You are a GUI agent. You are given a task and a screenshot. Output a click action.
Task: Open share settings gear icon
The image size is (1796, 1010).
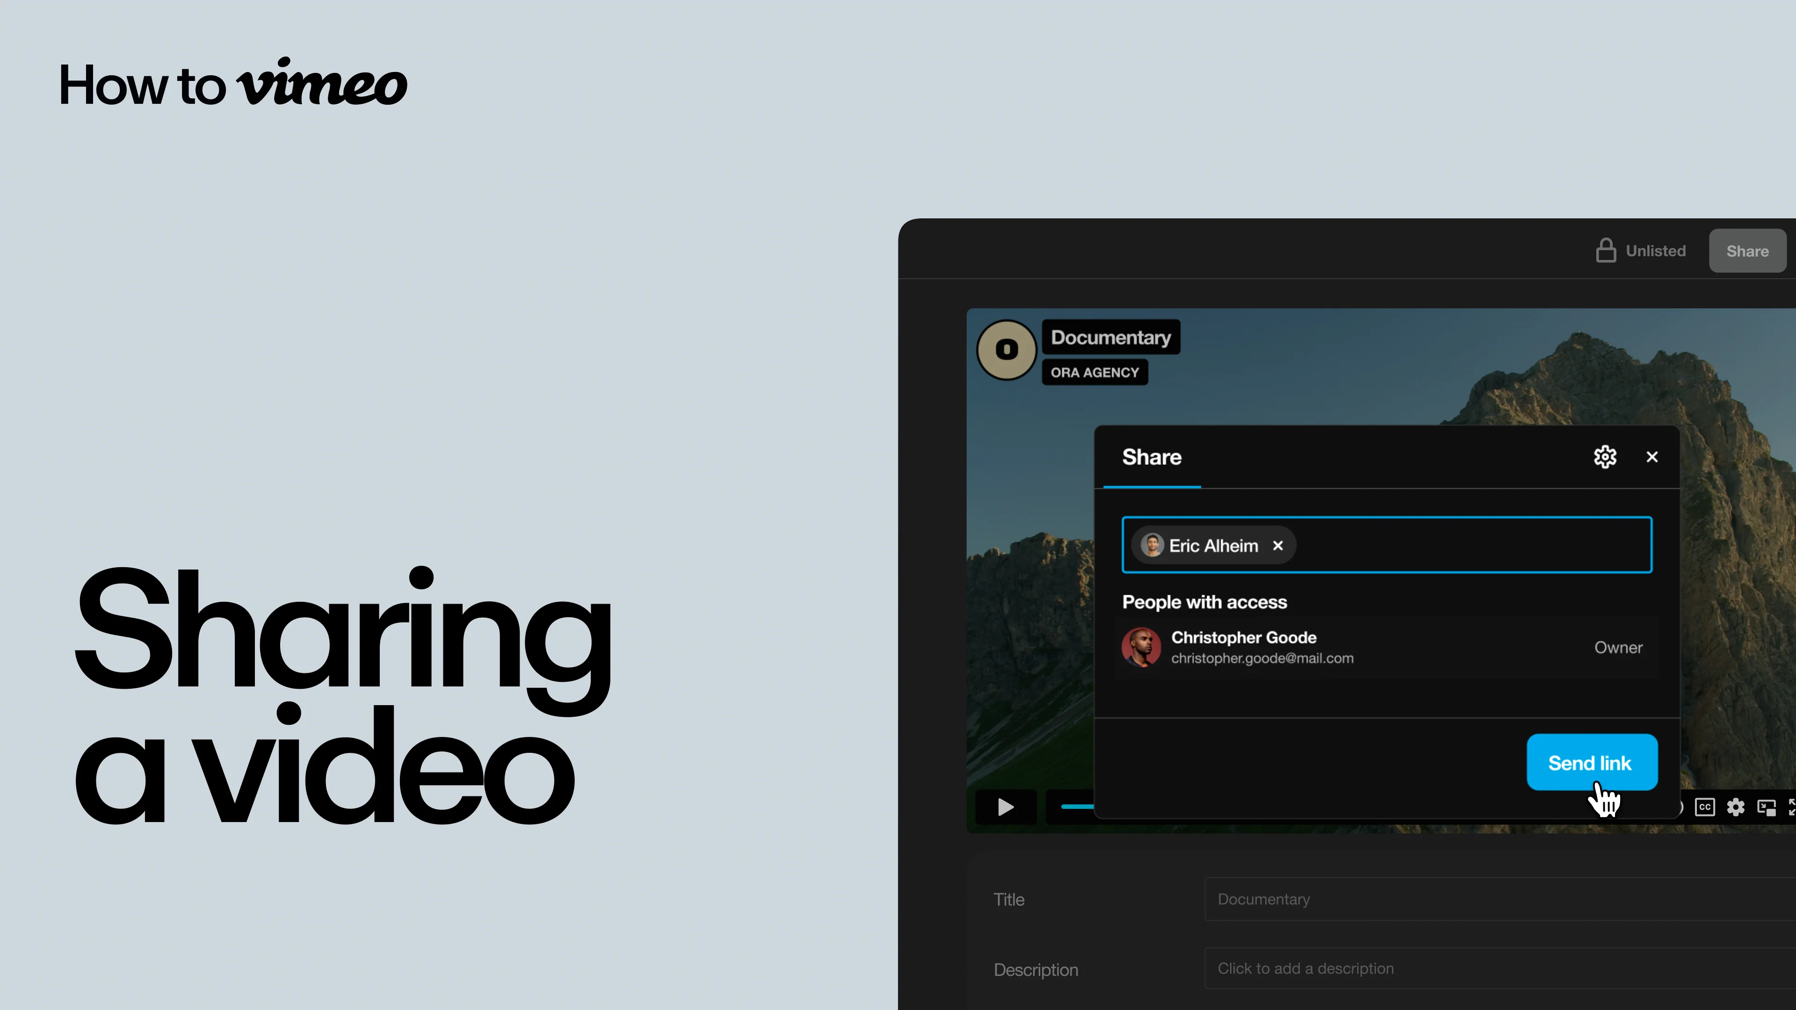(1605, 457)
